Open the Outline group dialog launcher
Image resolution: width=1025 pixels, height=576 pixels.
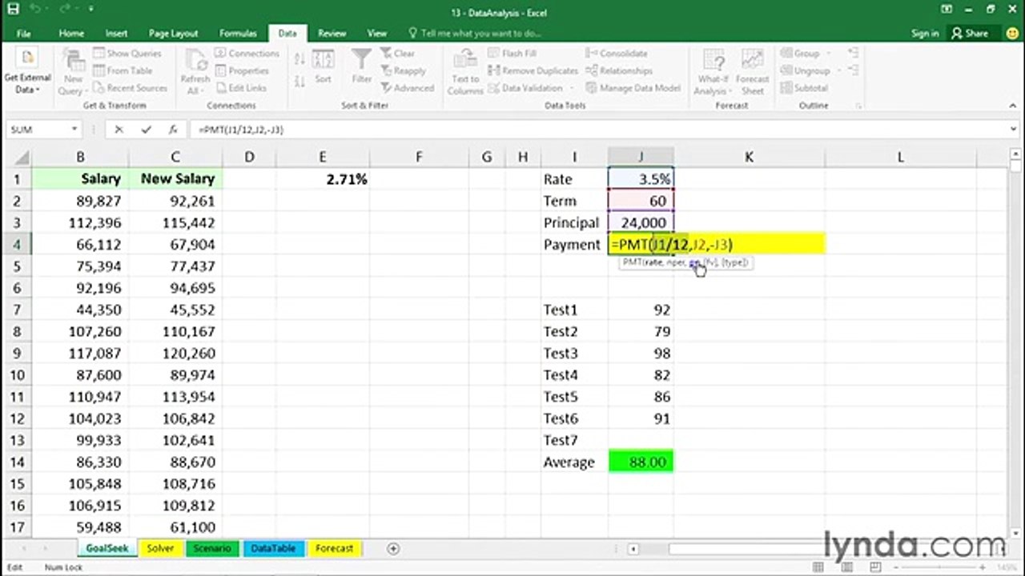[858, 106]
